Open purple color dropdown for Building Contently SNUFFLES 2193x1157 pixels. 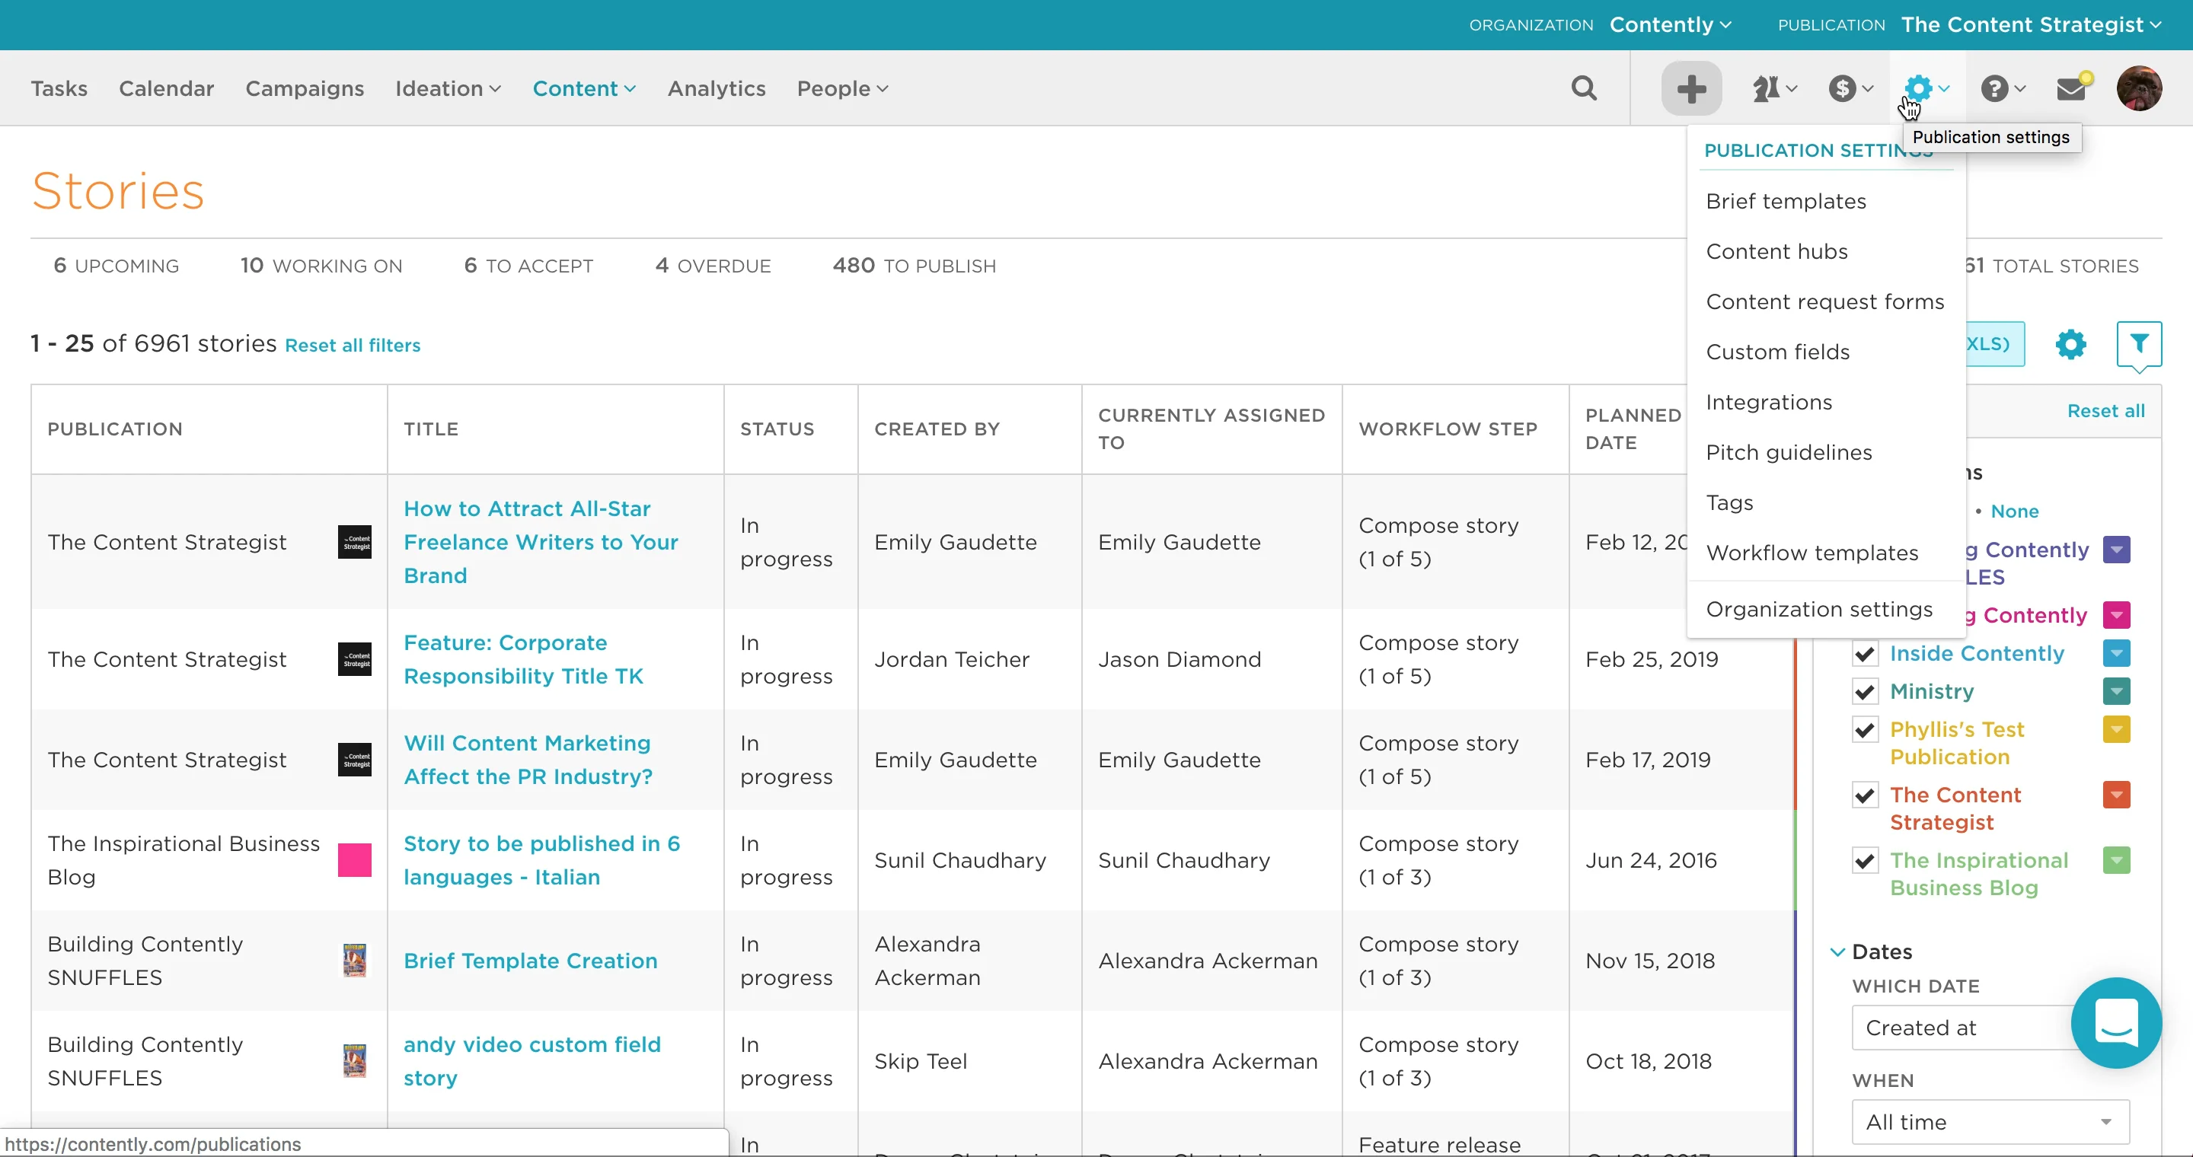(2116, 550)
